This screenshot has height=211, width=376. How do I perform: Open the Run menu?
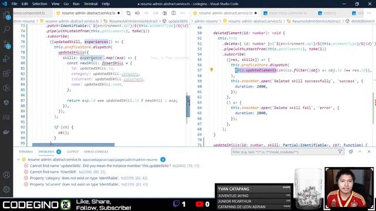(x=76, y=4)
